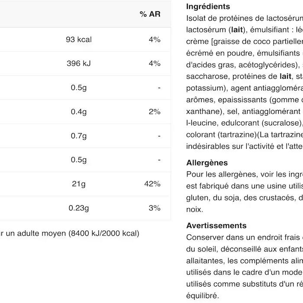This screenshot has height=303, width=303.
Task: Click the 3% value in bottom row
Action: point(155,208)
